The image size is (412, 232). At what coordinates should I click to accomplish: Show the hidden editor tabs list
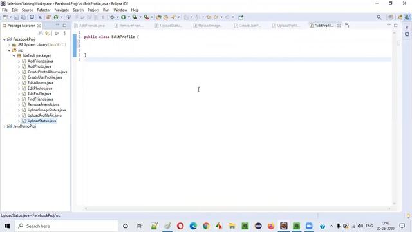pyautogui.click(x=347, y=26)
